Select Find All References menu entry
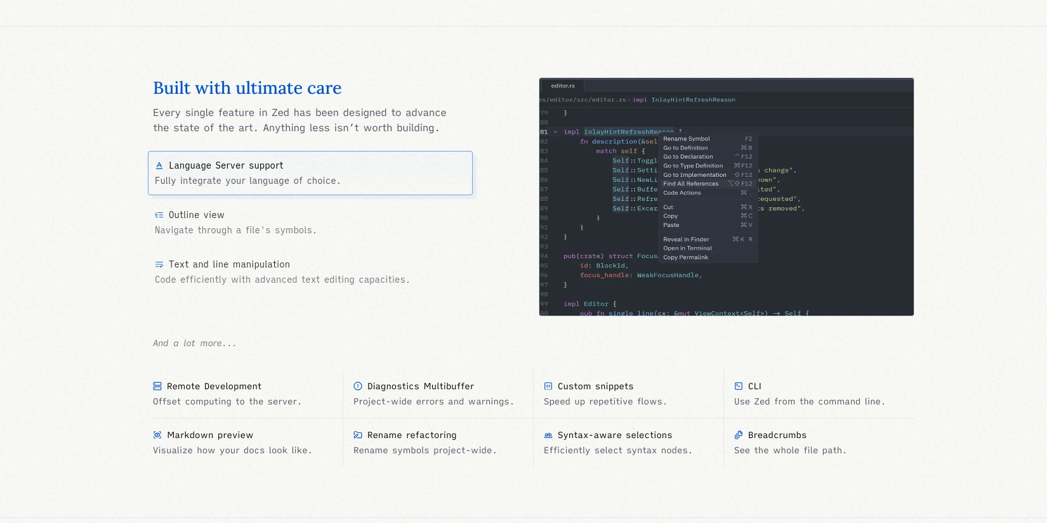The width and height of the screenshot is (1047, 523). [691, 184]
